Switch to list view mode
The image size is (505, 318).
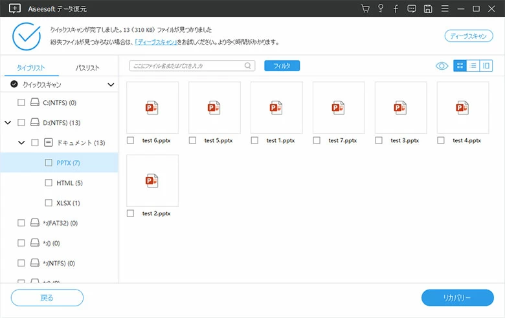click(473, 65)
